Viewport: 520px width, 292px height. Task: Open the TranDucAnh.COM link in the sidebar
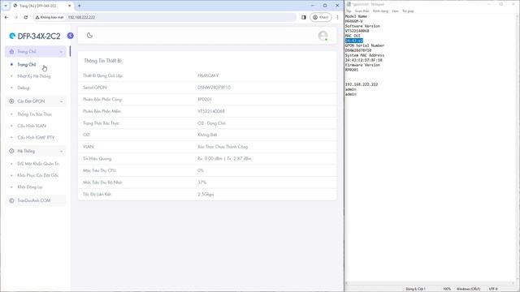pyautogui.click(x=34, y=200)
